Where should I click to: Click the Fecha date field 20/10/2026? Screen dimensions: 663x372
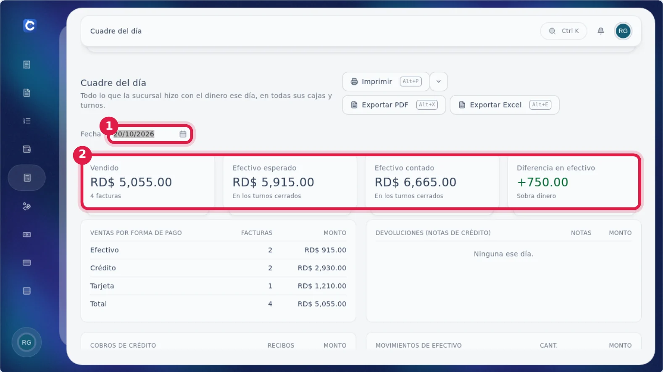pos(149,134)
